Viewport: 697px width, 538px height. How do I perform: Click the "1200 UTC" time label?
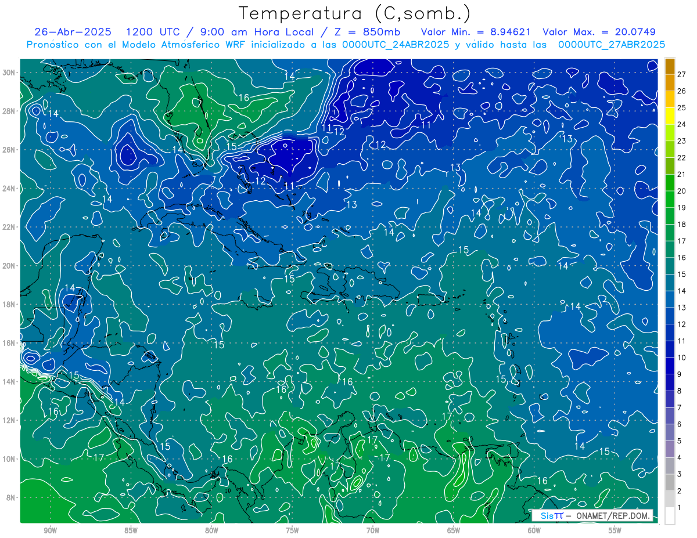click(153, 32)
